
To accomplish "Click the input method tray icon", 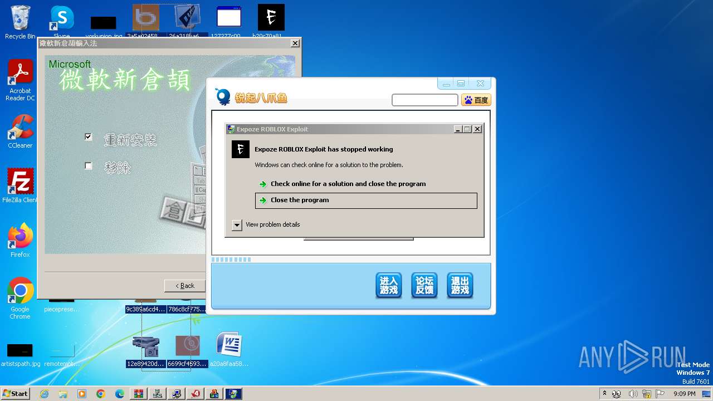I will [617, 394].
